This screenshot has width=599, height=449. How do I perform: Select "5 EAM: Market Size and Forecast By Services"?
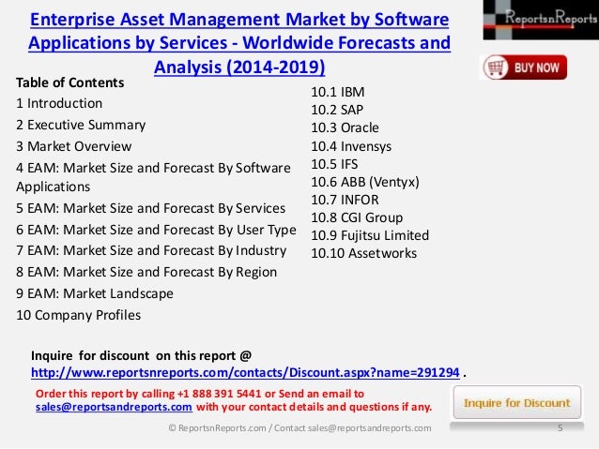coord(150,208)
